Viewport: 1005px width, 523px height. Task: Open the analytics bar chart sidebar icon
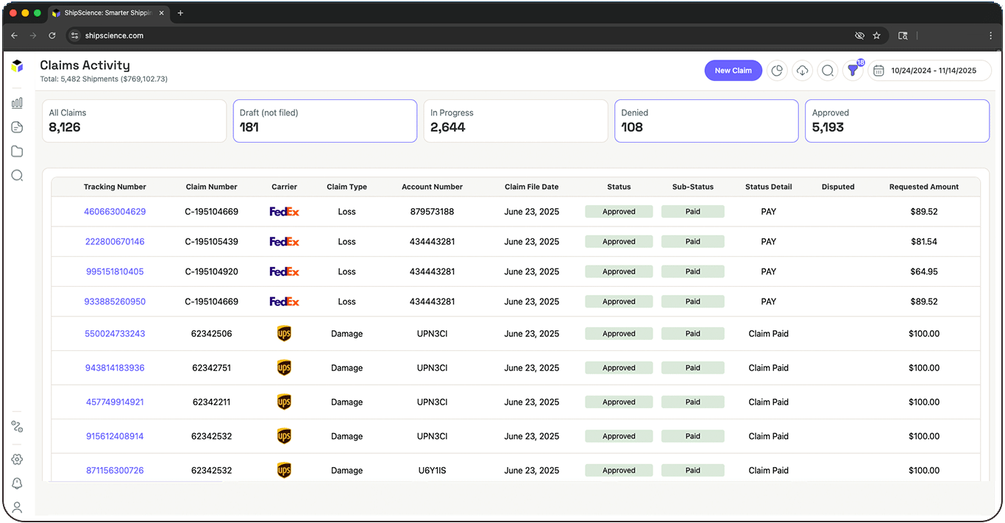click(x=17, y=102)
